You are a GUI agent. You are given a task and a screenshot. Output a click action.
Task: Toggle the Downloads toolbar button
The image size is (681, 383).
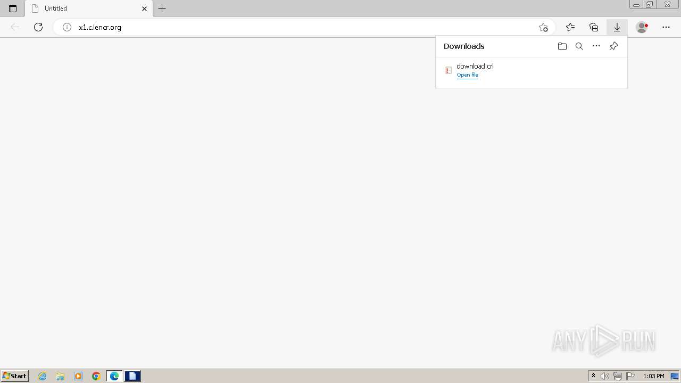pyautogui.click(x=617, y=27)
